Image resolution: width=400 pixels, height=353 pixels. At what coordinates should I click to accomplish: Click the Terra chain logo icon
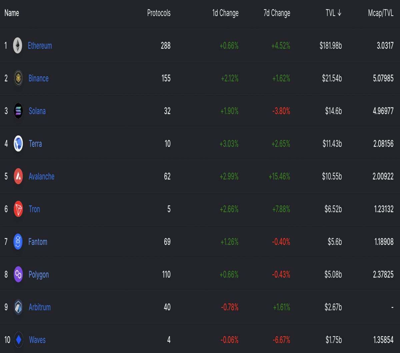pyautogui.click(x=18, y=143)
